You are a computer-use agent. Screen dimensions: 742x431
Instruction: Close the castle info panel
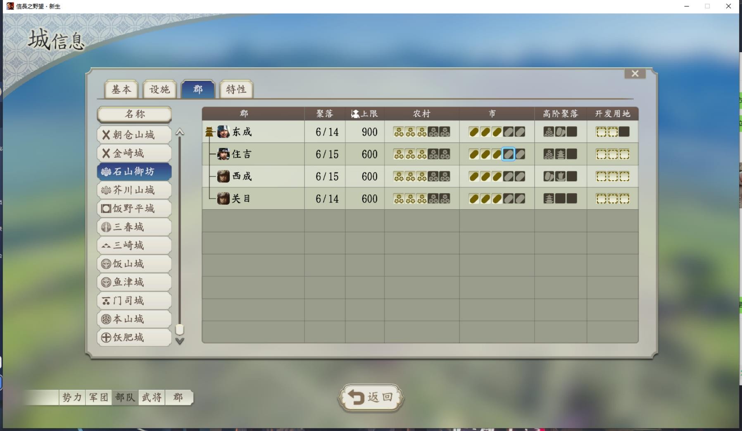click(635, 74)
